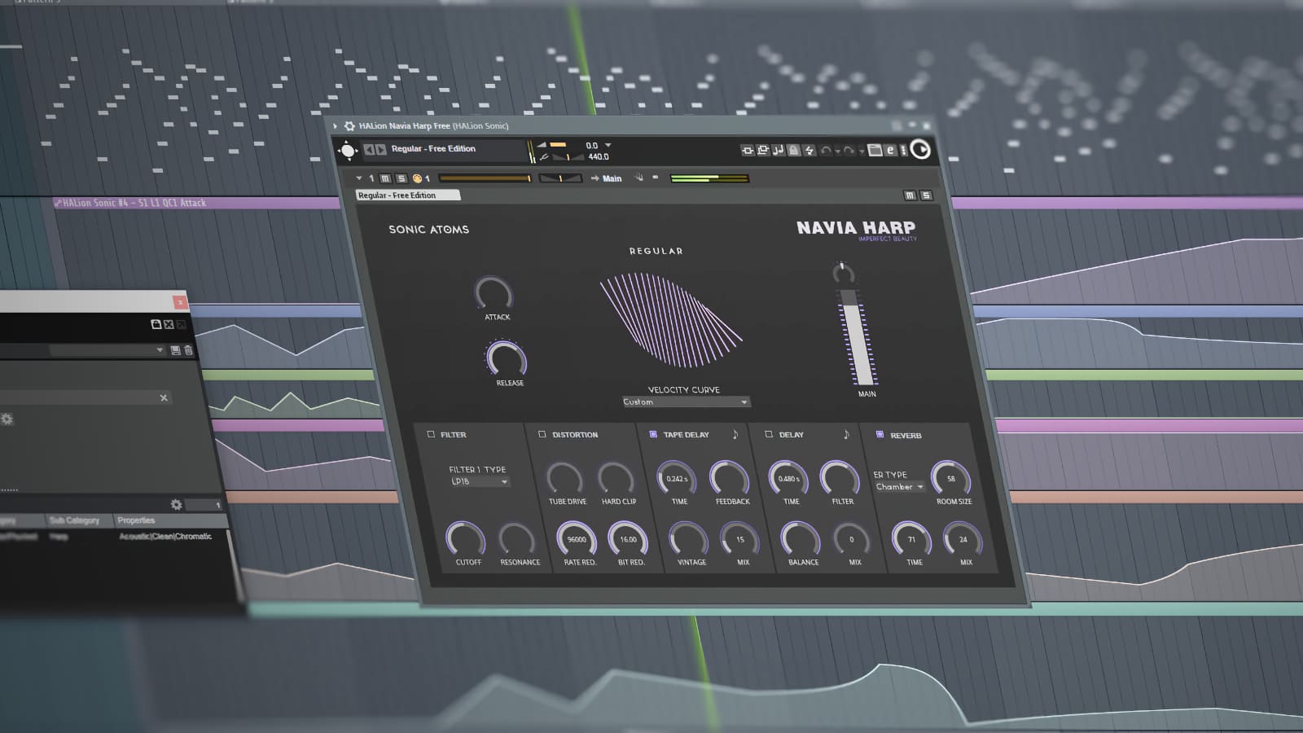Enable the FILTER checkbox
Image resolution: width=1303 pixels, height=733 pixels.
coord(431,434)
